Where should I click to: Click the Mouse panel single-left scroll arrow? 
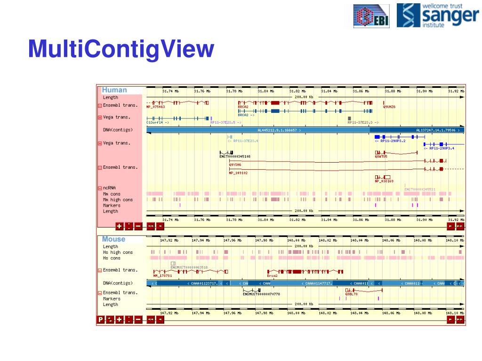(160, 320)
